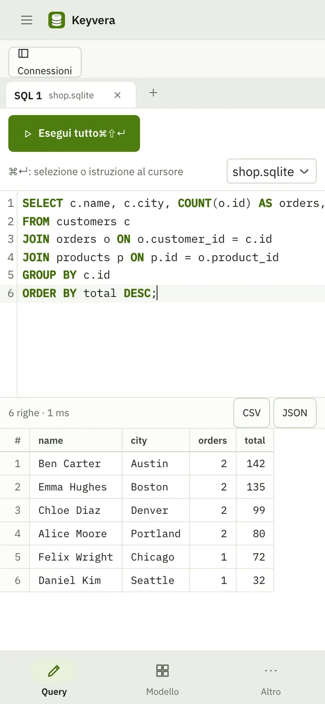
Task: Select the Daniel Kim cell
Action: point(76,580)
